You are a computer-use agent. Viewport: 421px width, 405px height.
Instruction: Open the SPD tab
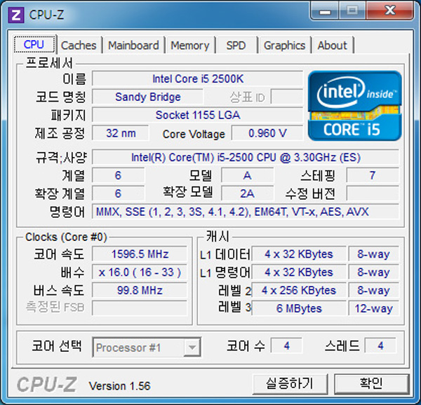236,46
